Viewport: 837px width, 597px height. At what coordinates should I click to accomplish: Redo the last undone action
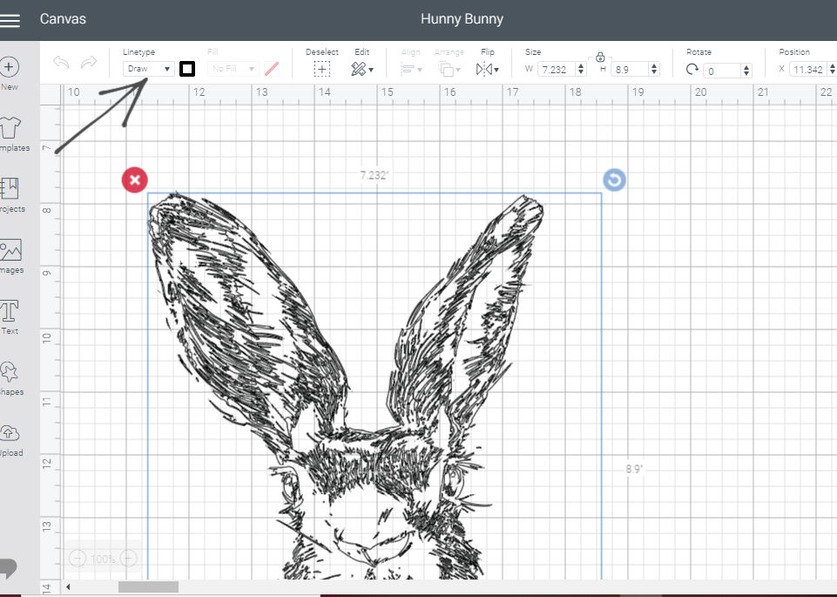(89, 63)
